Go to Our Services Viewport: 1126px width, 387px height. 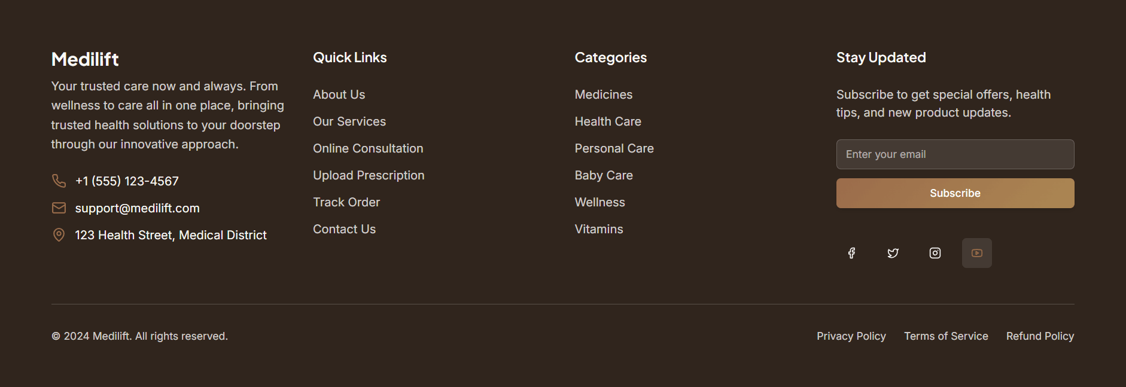349,121
